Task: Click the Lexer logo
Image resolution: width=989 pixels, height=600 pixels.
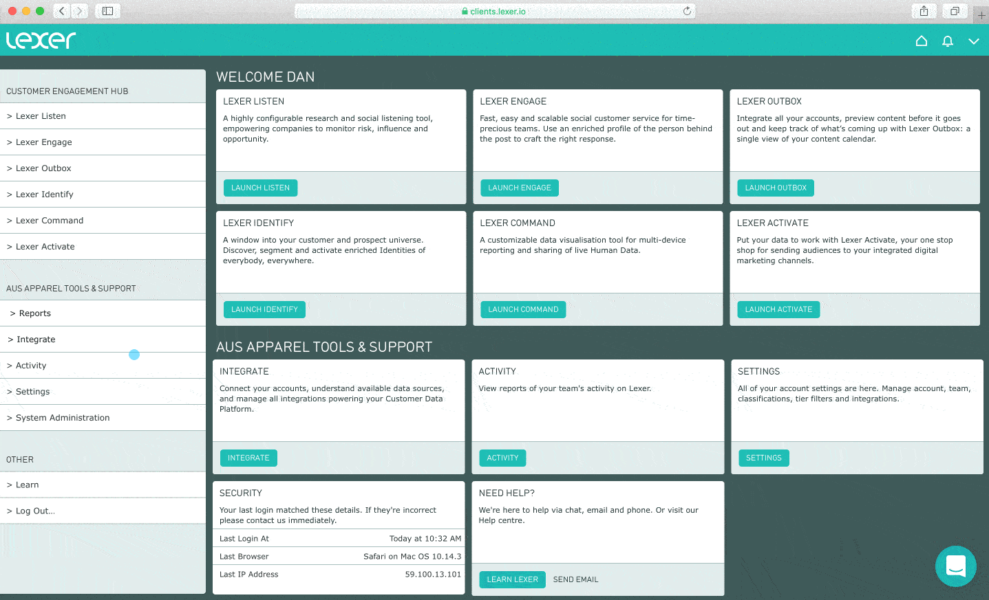Action: [x=41, y=40]
